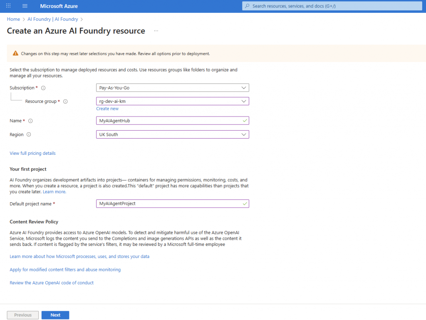Open the Region UK South dropdown
The width and height of the screenshot is (426, 320).
click(x=172, y=134)
